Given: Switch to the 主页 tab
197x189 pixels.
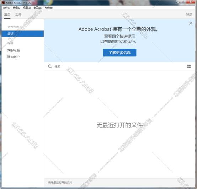Looking at the screenshot, I should click(x=7, y=14).
